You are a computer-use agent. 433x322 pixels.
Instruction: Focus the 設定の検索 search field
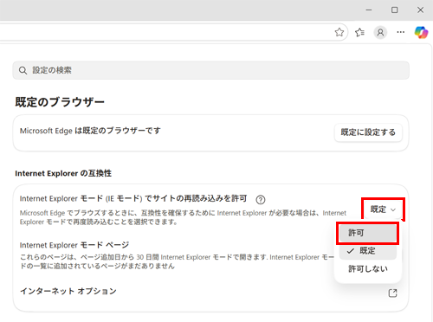211,70
